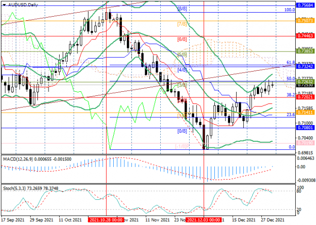Select the 0.73853 olive price label
Image resolution: width=316 pixels, height=225 pixels.
point(306,51)
